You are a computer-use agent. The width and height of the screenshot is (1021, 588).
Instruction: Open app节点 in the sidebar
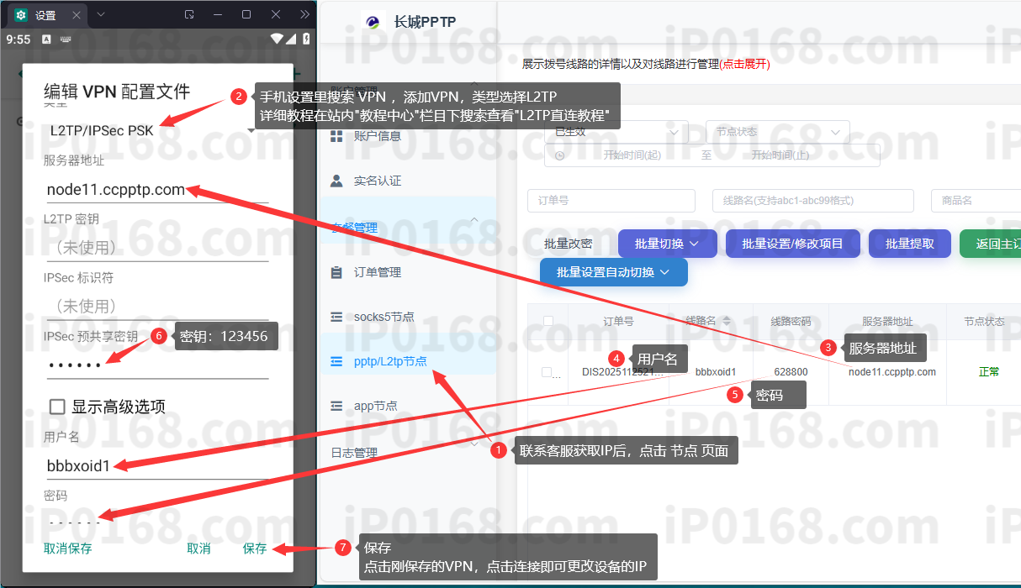[x=375, y=406]
